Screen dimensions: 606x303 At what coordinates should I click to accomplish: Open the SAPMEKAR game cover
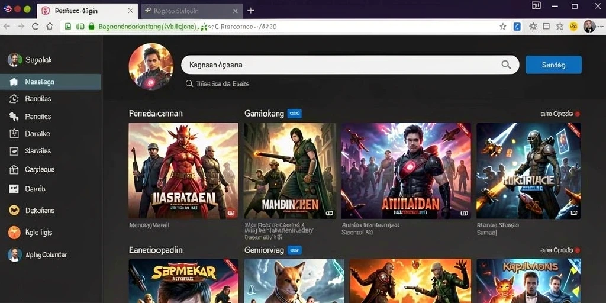click(183, 281)
